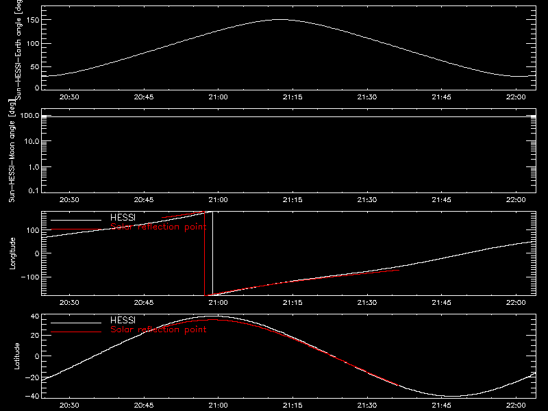Click red legend line sample in Longitude plot
The height and width of the screenshot is (411, 548).
76,229
